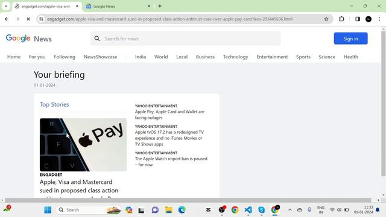This screenshot has width=386, height=217.
Task: Close the engadget.com tab
Action: tap(77, 6)
